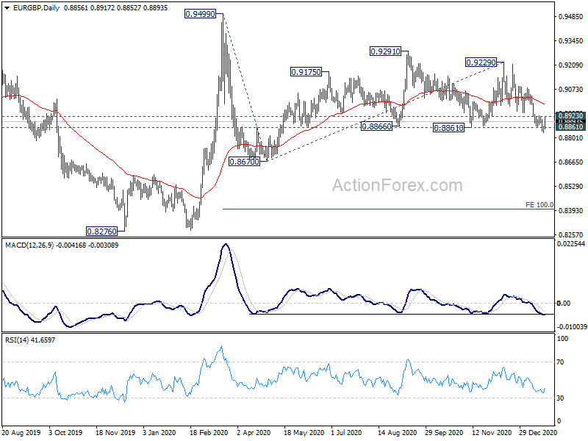Click the 18 Feb 2020 date label
This screenshot has width=588, height=441.
pyautogui.click(x=209, y=432)
